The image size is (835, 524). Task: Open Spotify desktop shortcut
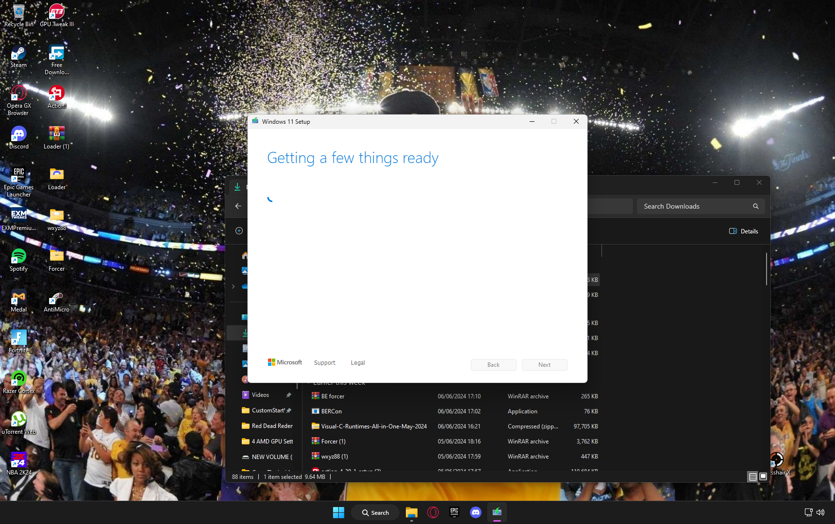pos(18,260)
